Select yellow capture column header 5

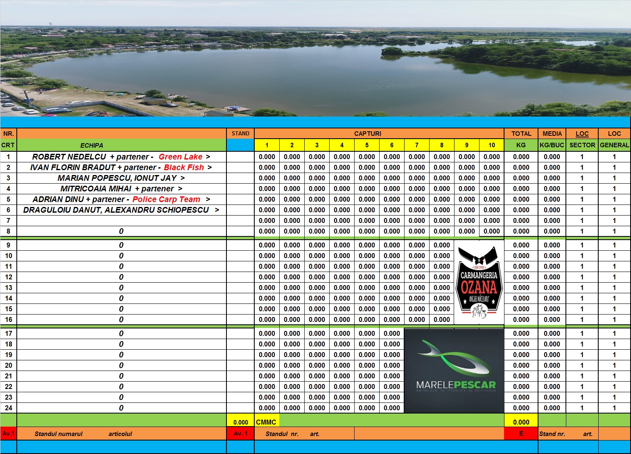[367, 145]
